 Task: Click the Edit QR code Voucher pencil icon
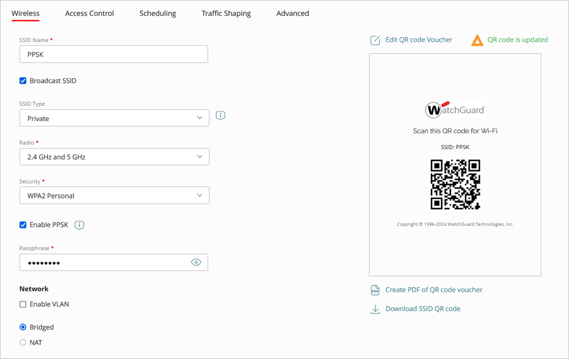pyautogui.click(x=375, y=40)
